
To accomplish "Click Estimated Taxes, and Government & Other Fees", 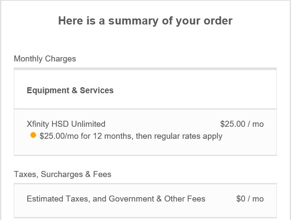I will pyautogui.click(x=116, y=199).
